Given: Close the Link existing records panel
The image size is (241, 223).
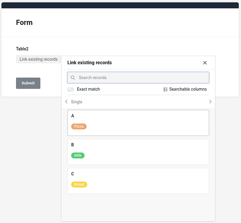Looking at the screenshot, I should [205, 63].
